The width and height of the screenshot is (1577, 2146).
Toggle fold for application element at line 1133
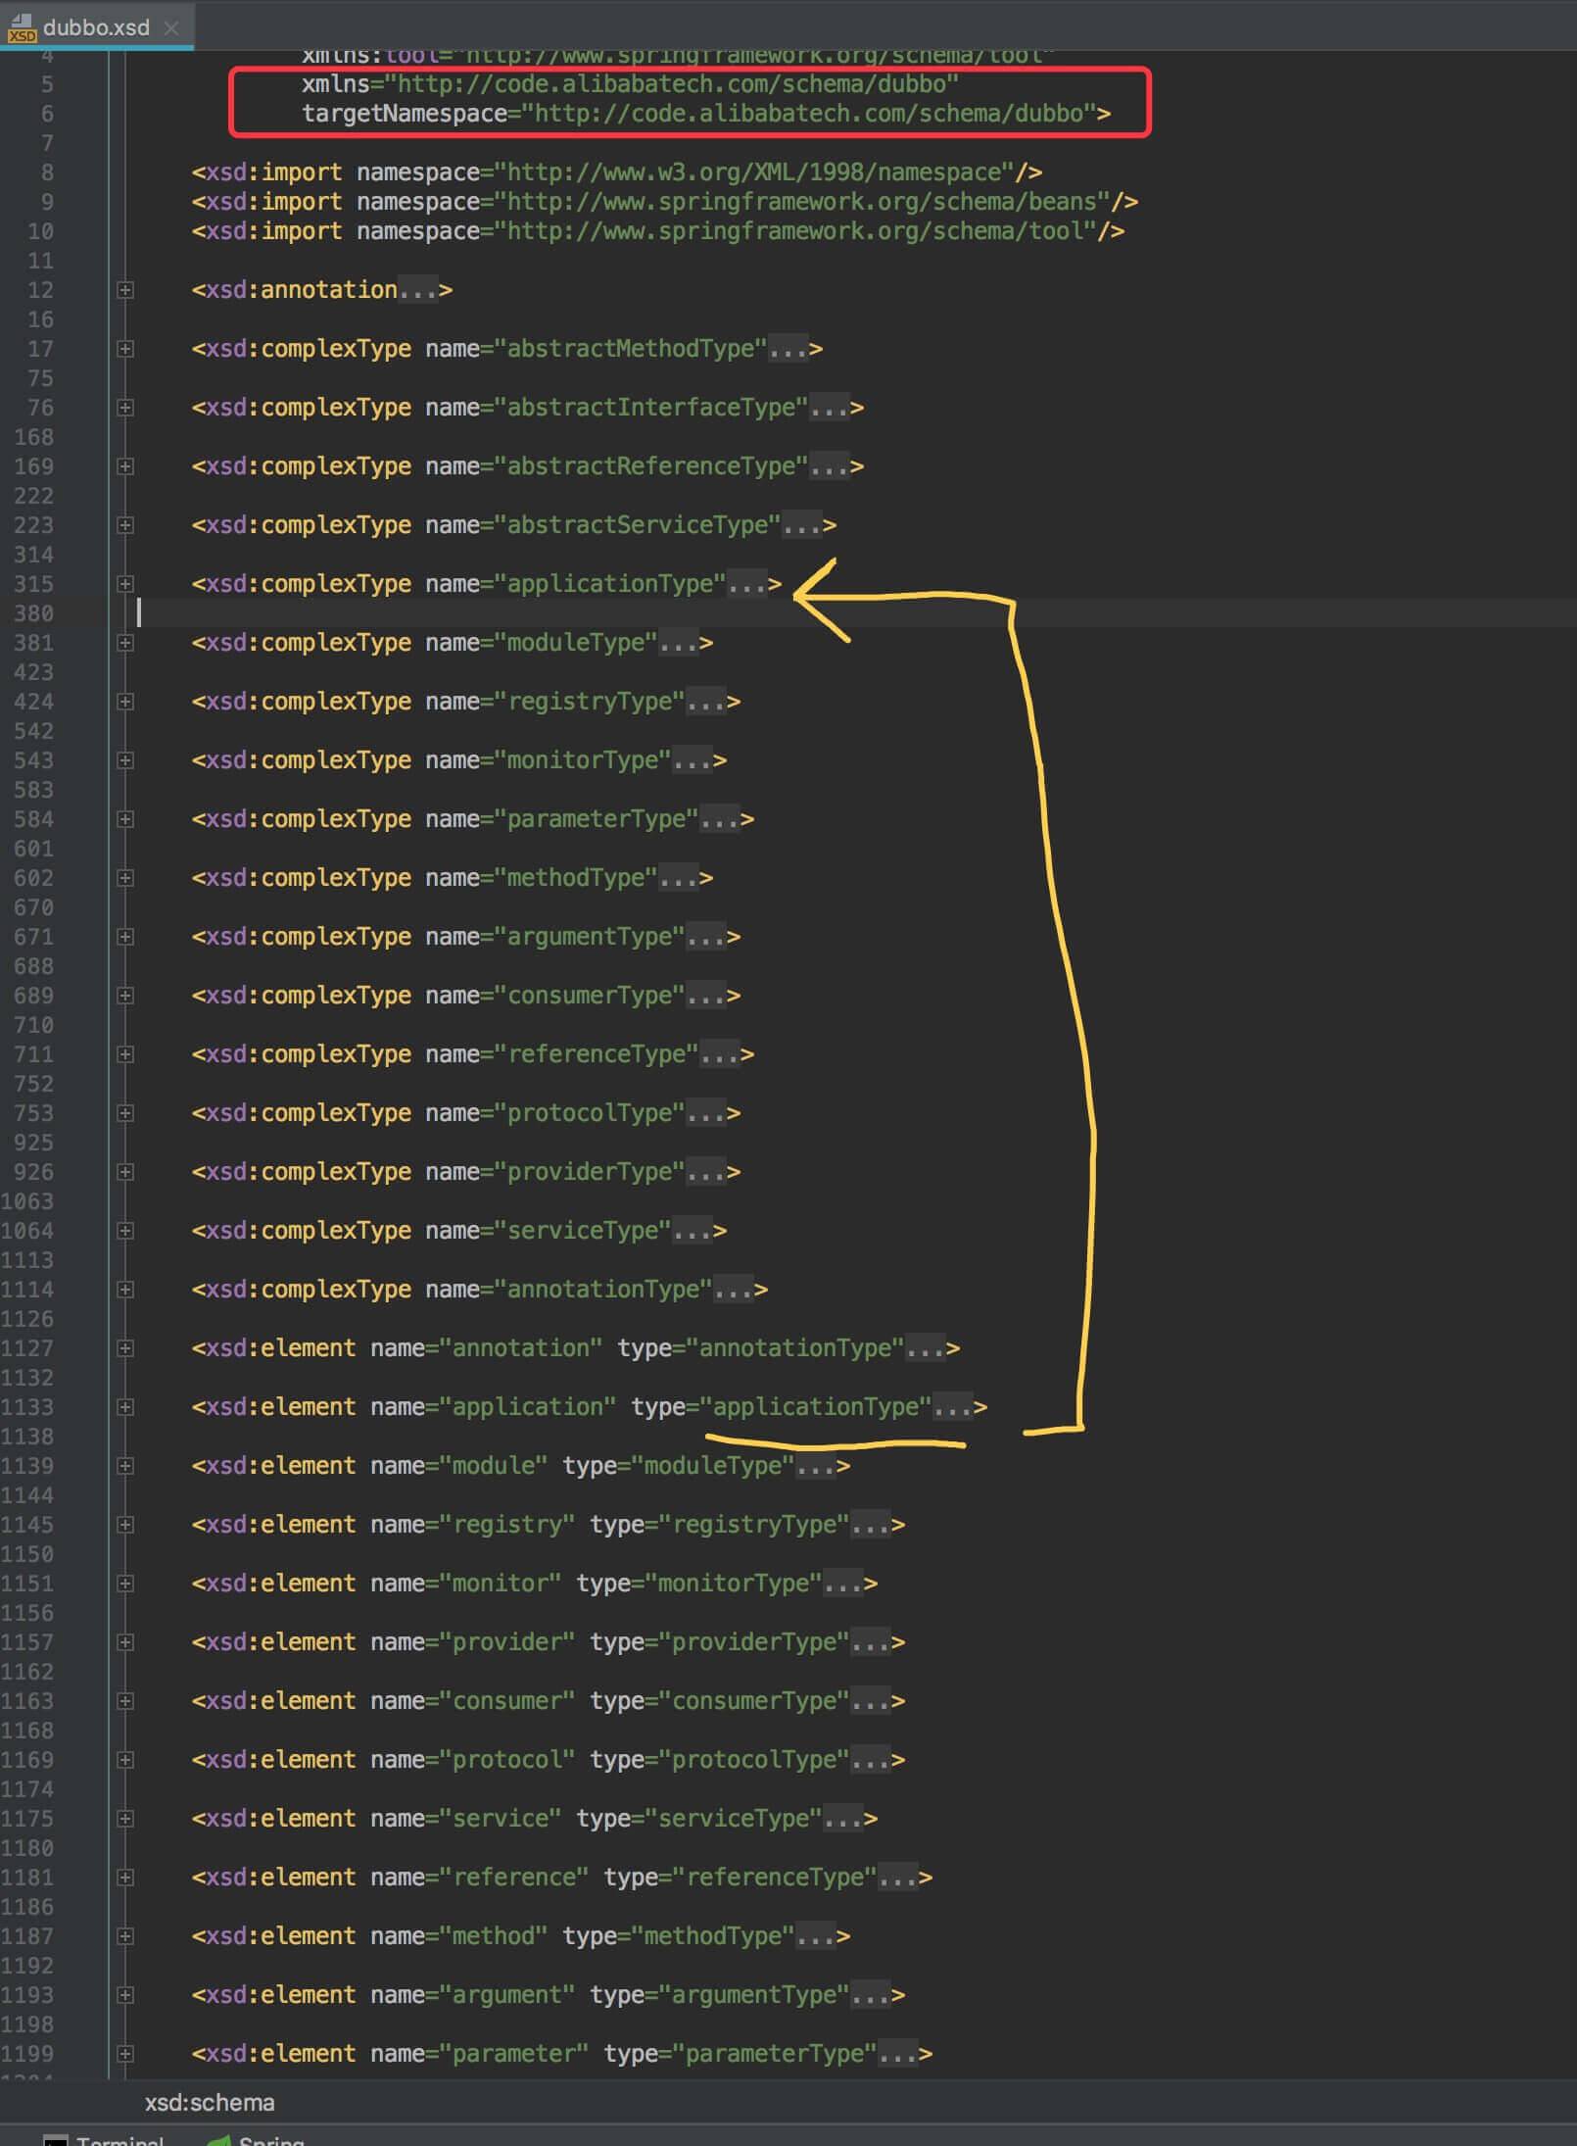(125, 1407)
